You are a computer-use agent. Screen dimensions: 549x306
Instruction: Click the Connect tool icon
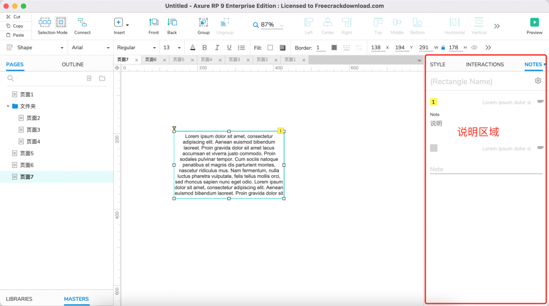[x=82, y=23]
